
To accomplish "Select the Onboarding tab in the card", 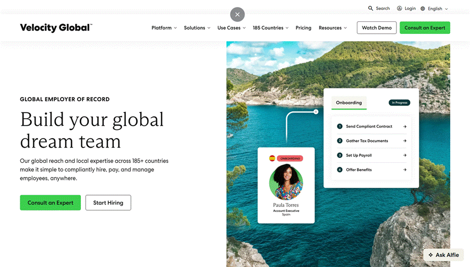I will point(349,103).
